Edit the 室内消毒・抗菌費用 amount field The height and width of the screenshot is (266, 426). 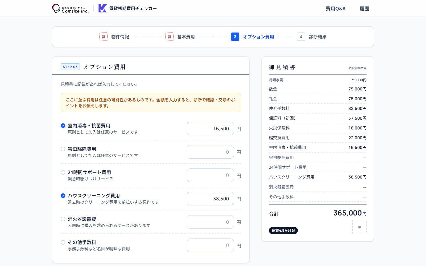(210, 129)
